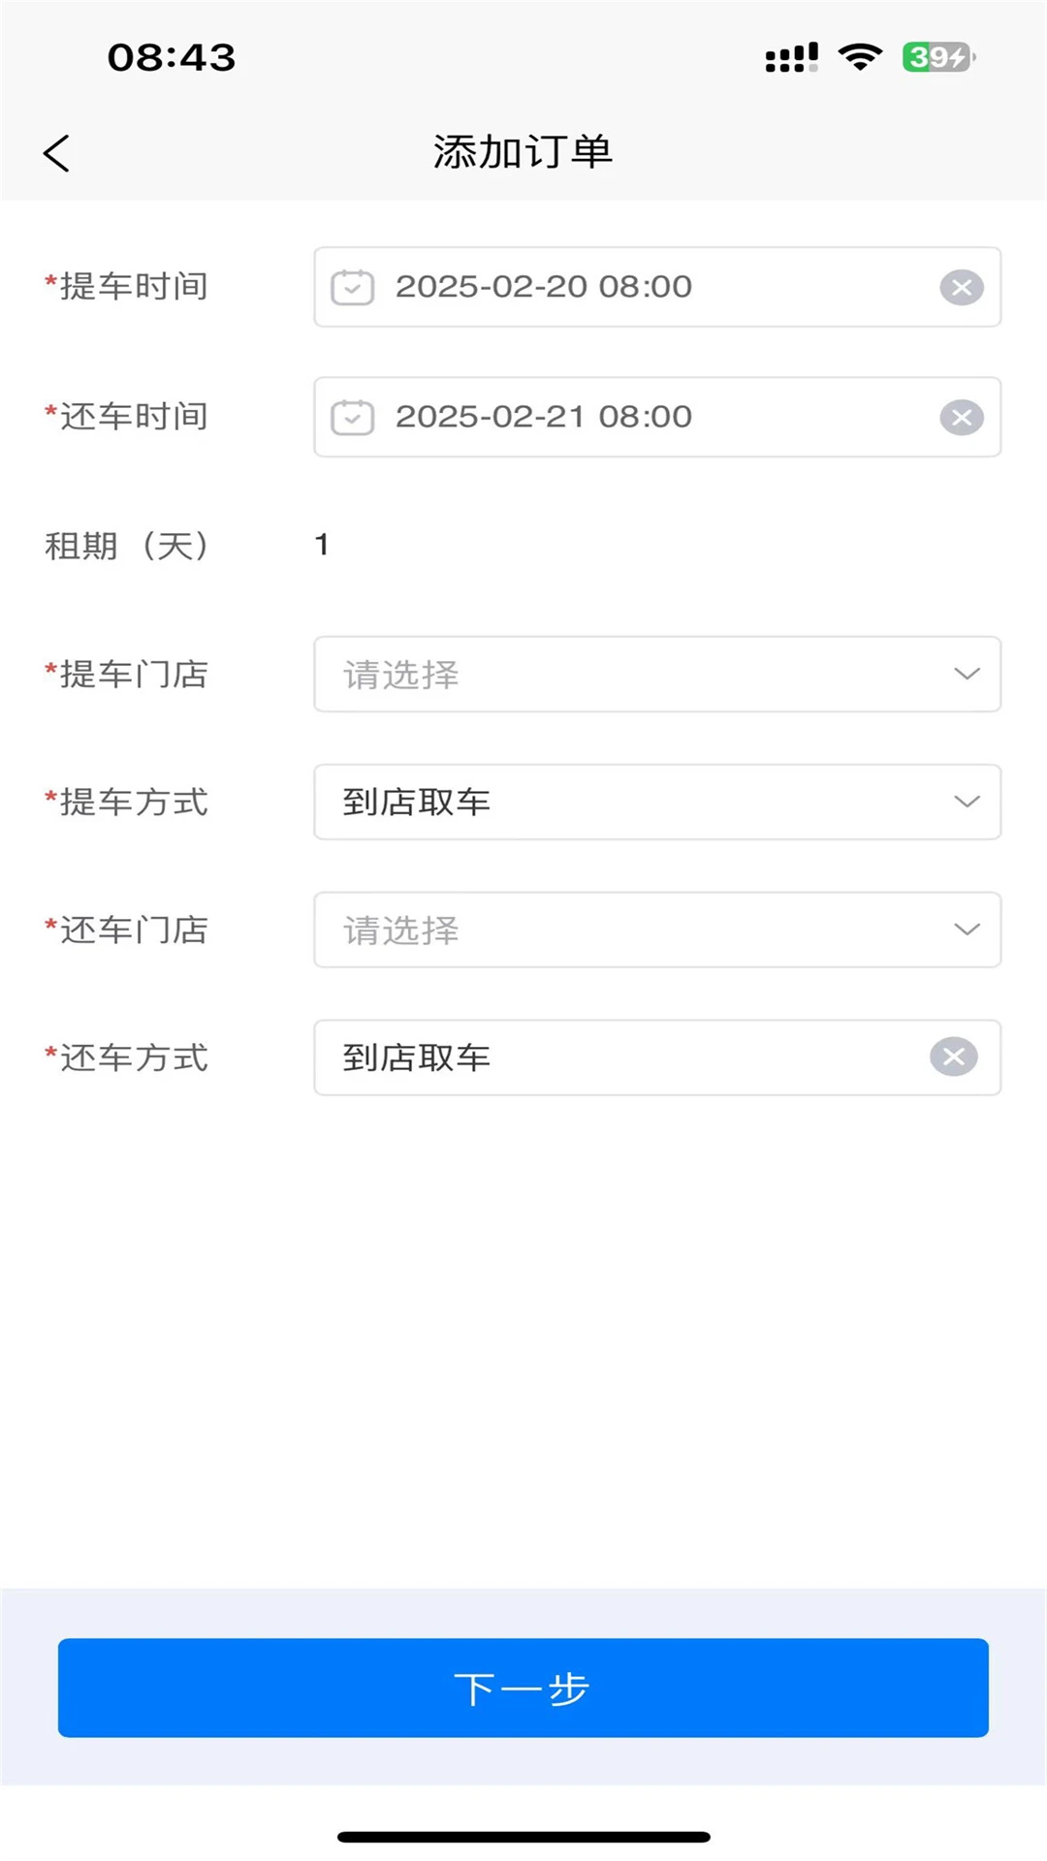This screenshot has height=1861, width=1047.
Task: Tap the Wi-Fi status icon
Action: click(x=860, y=57)
